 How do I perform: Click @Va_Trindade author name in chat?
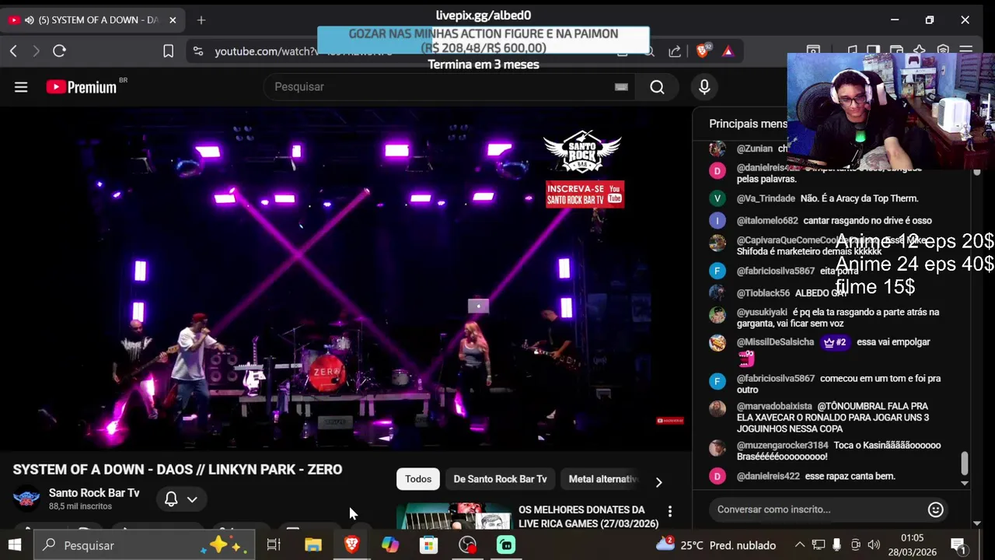point(766,198)
